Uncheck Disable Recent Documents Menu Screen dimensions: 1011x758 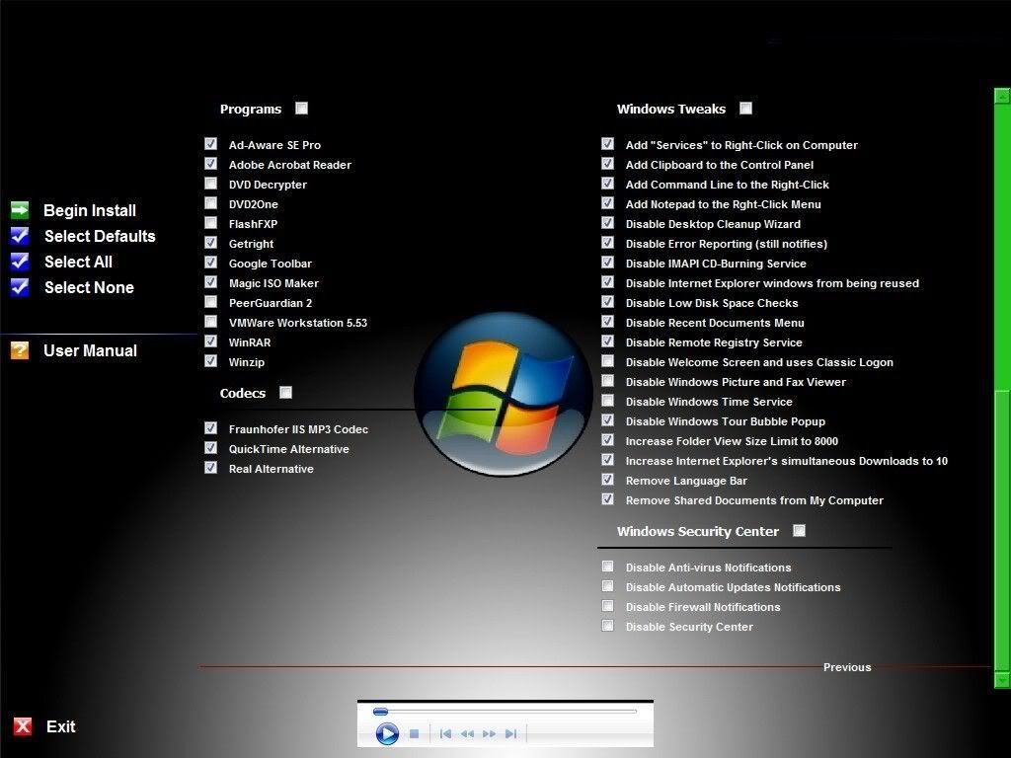(607, 322)
